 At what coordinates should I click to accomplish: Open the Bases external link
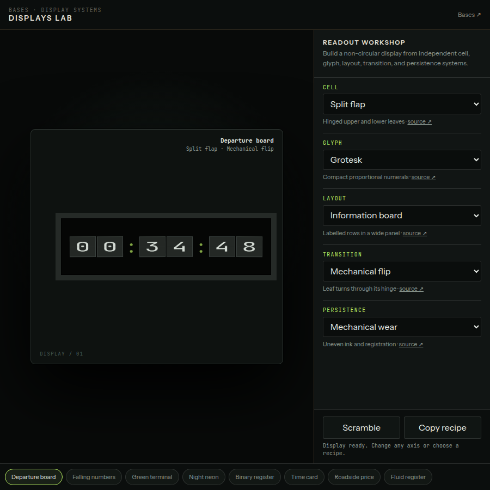pyautogui.click(x=469, y=15)
